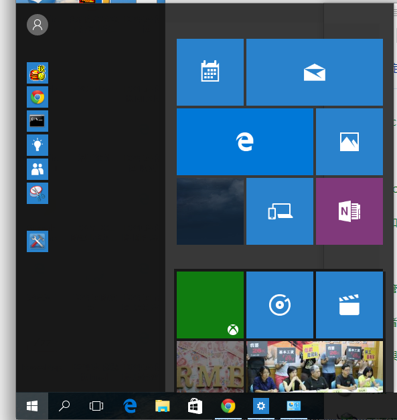Viewport: 397px width, 420px height.
Task: Open Google Chrome from the Start app list
Action: (37, 97)
